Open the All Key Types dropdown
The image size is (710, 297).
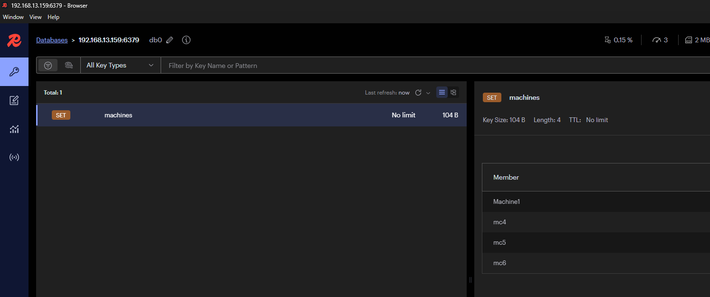(121, 65)
